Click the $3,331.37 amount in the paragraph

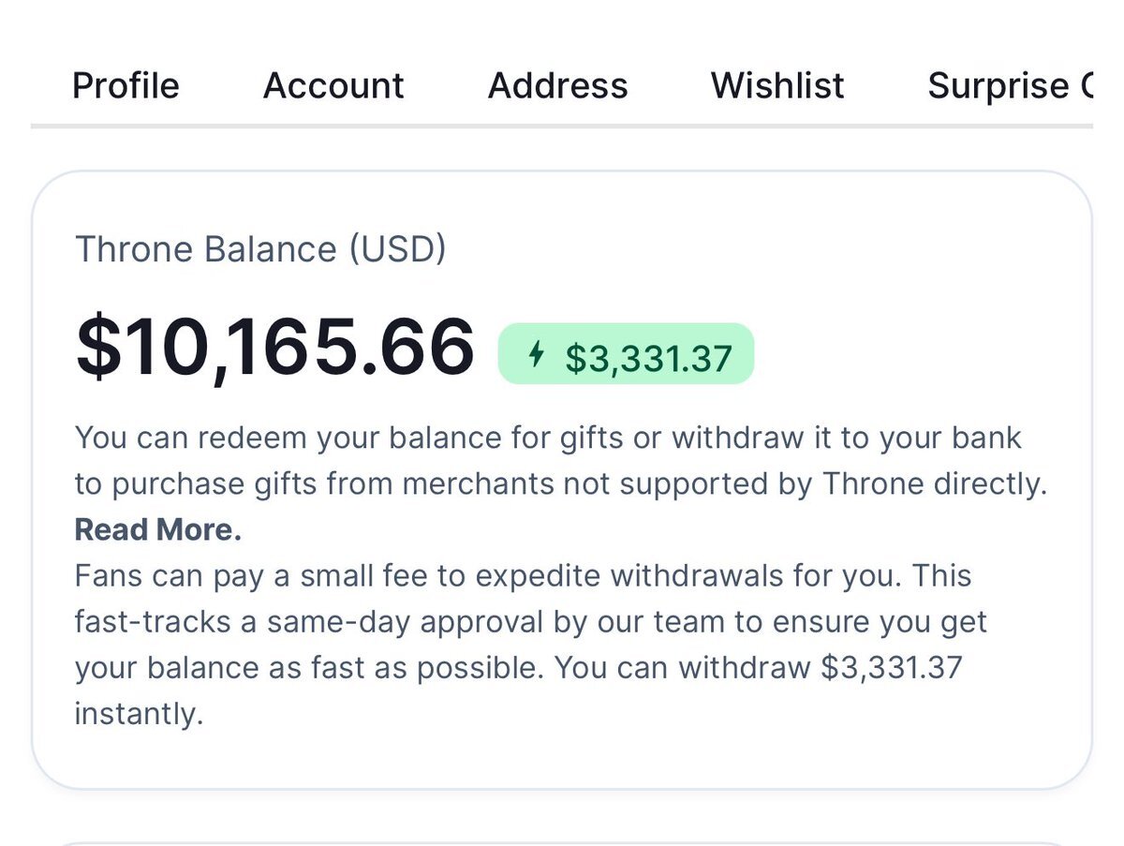coord(891,668)
